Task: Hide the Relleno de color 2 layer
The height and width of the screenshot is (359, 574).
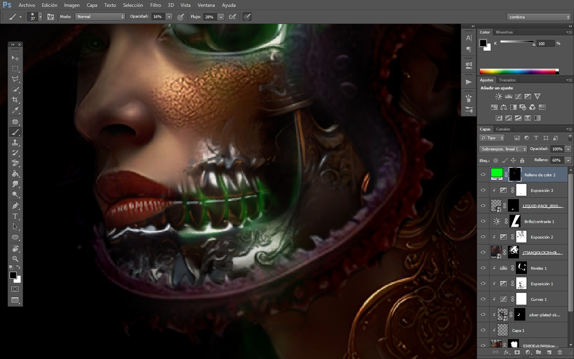Action: [483, 175]
